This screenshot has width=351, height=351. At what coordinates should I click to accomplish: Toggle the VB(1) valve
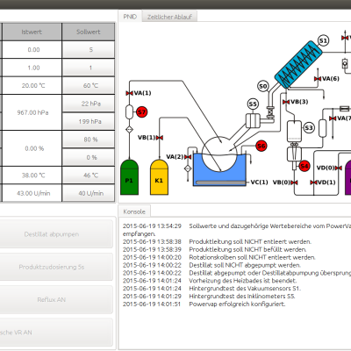click(160, 138)
